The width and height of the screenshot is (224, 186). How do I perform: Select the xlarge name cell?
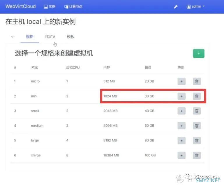[x=36, y=155]
